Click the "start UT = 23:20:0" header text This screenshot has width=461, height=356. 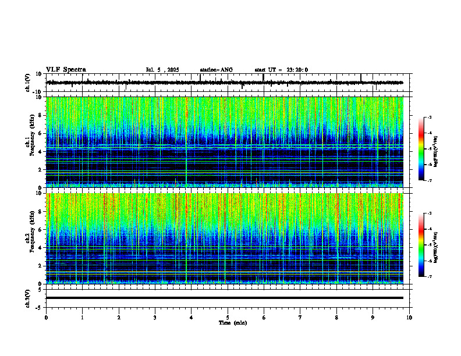281,70
